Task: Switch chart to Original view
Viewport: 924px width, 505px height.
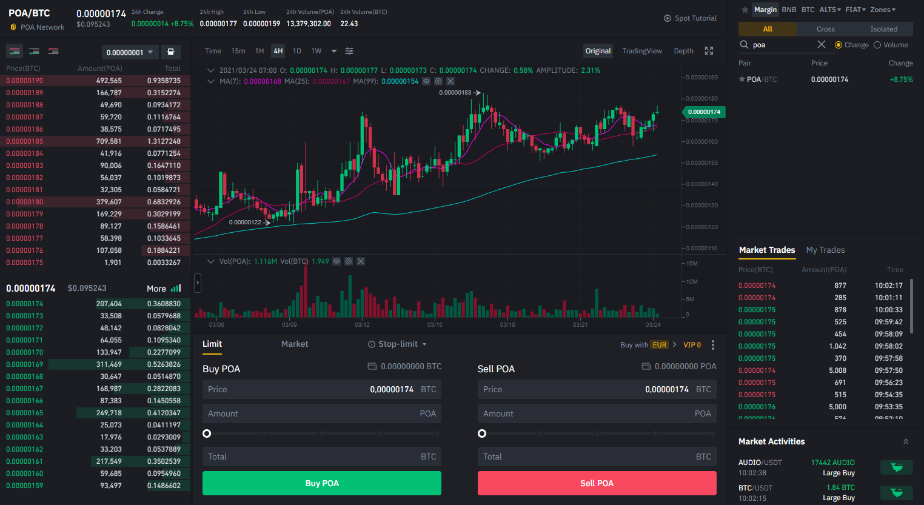Action: (x=598, y=51)
